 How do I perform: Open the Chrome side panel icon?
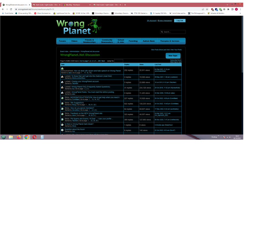click(232, 9)
